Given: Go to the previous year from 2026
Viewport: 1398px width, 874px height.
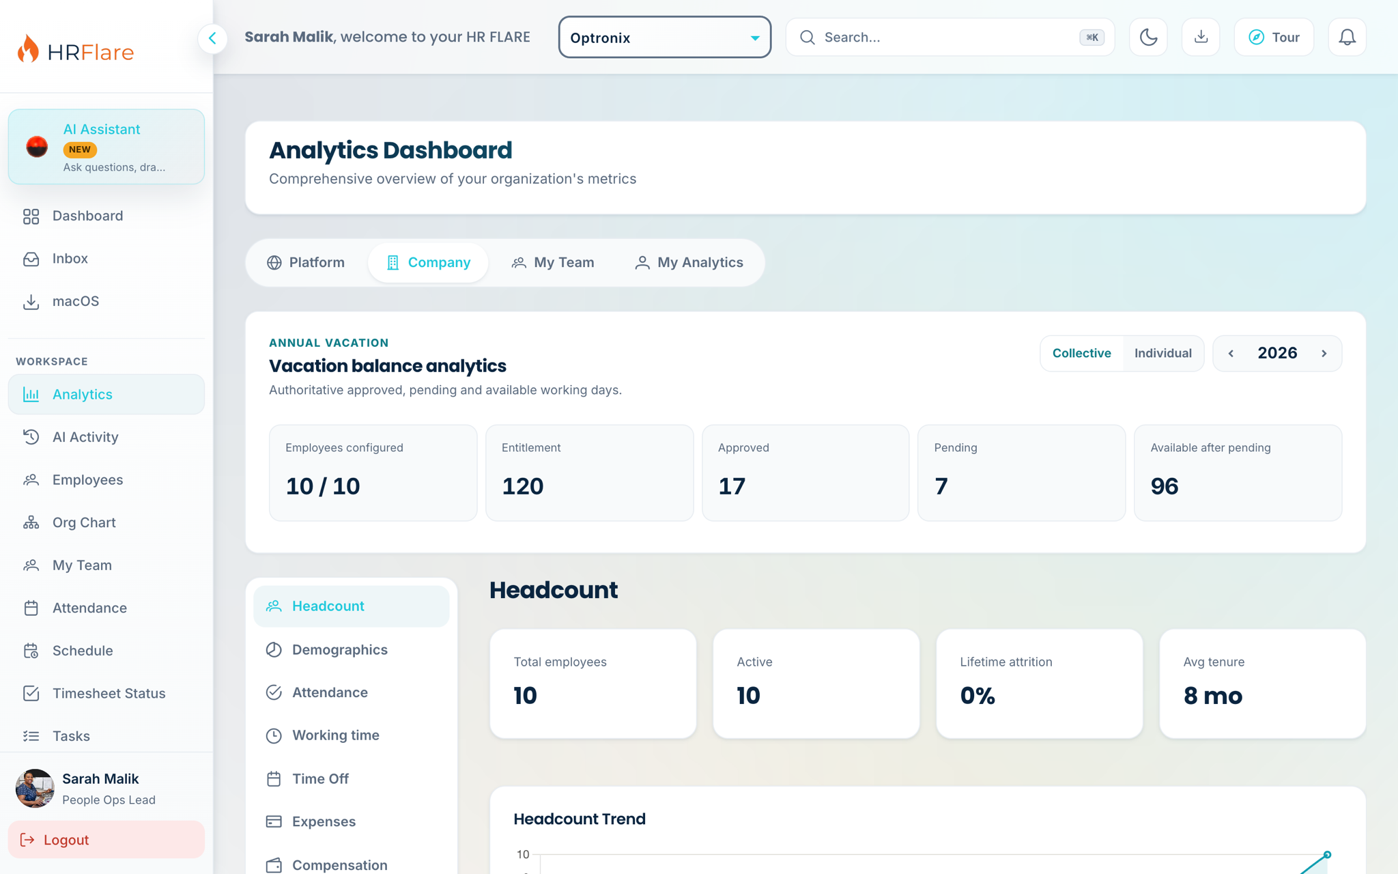Looking at the screenshot, I should pos(1231,353).
